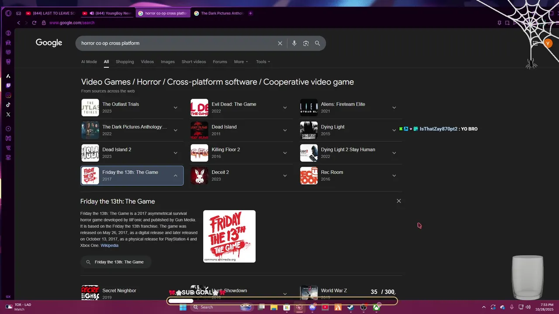Switch to The Dark Pictures Anthology tab
The width and height of the screenshot is (559, 314).
point(218,13)
